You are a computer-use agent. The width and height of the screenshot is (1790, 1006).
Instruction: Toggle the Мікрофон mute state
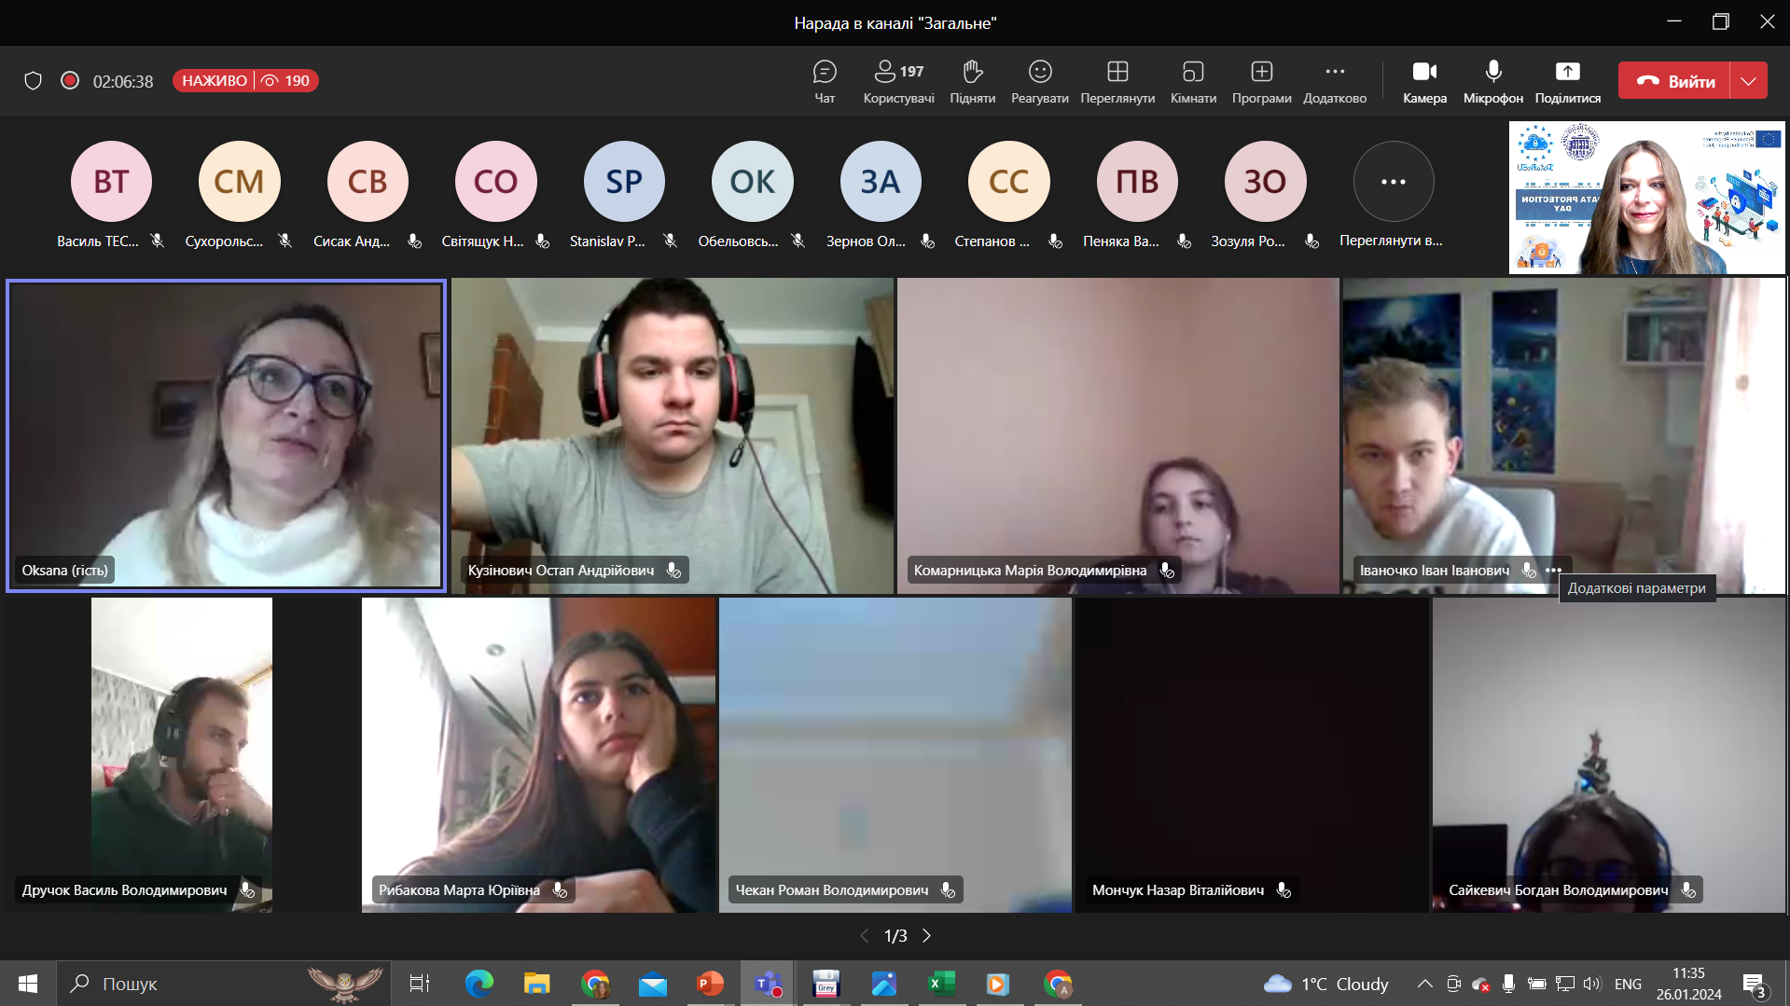pyautogui.click(x=1492, y=81)
